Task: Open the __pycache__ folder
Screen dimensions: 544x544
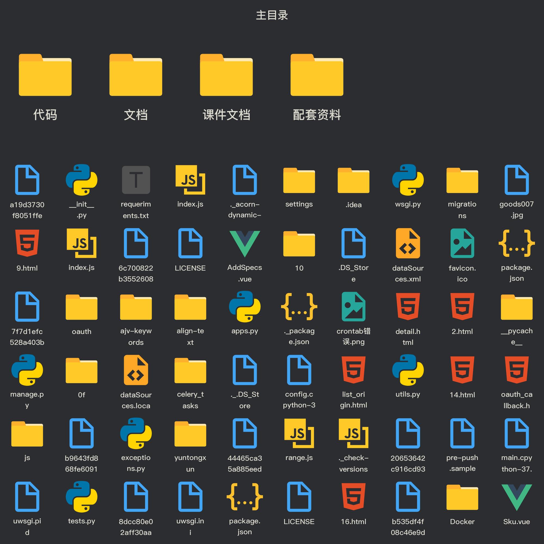Action: 517,307
